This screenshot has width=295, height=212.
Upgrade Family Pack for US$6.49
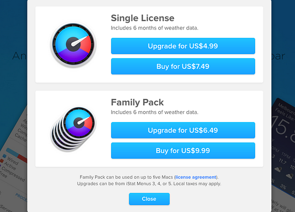point(183,130)
